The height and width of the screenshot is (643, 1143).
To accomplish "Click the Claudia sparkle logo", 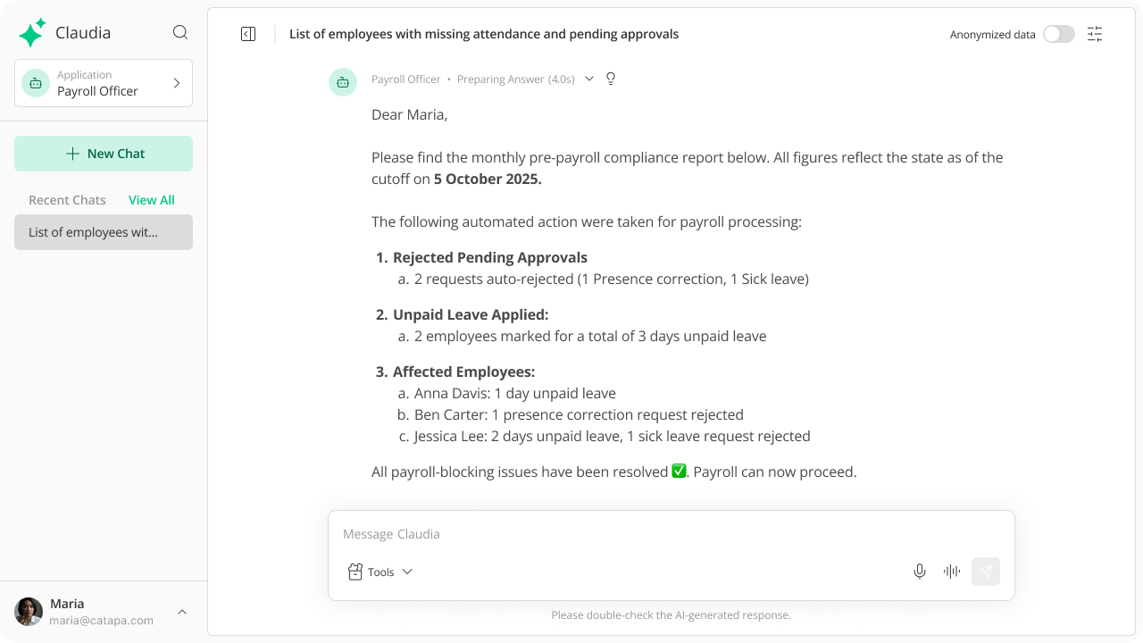I will (x=32, y=33).
